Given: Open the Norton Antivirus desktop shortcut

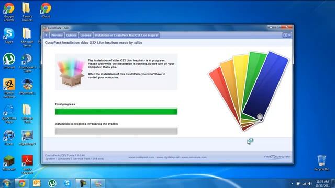Looking at the screenshot, I should pyautogui.click(x=9, y=88).
